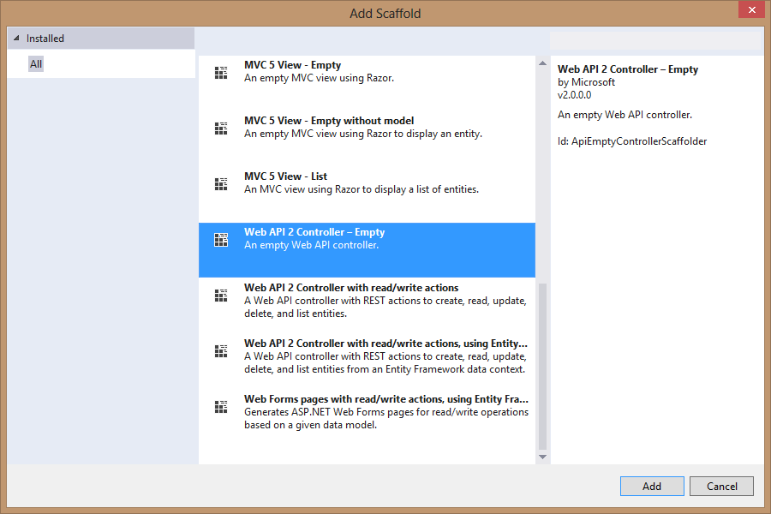
Task: Click the search box above details pane
Action: click(656, 40)
